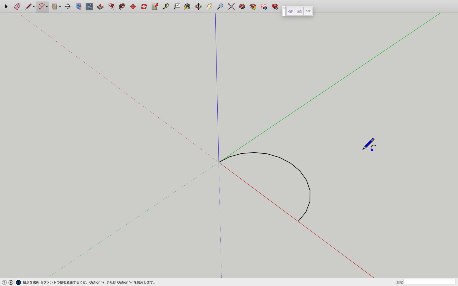
Task: Choose the Pan hand tool
Action: coord(209,7)
